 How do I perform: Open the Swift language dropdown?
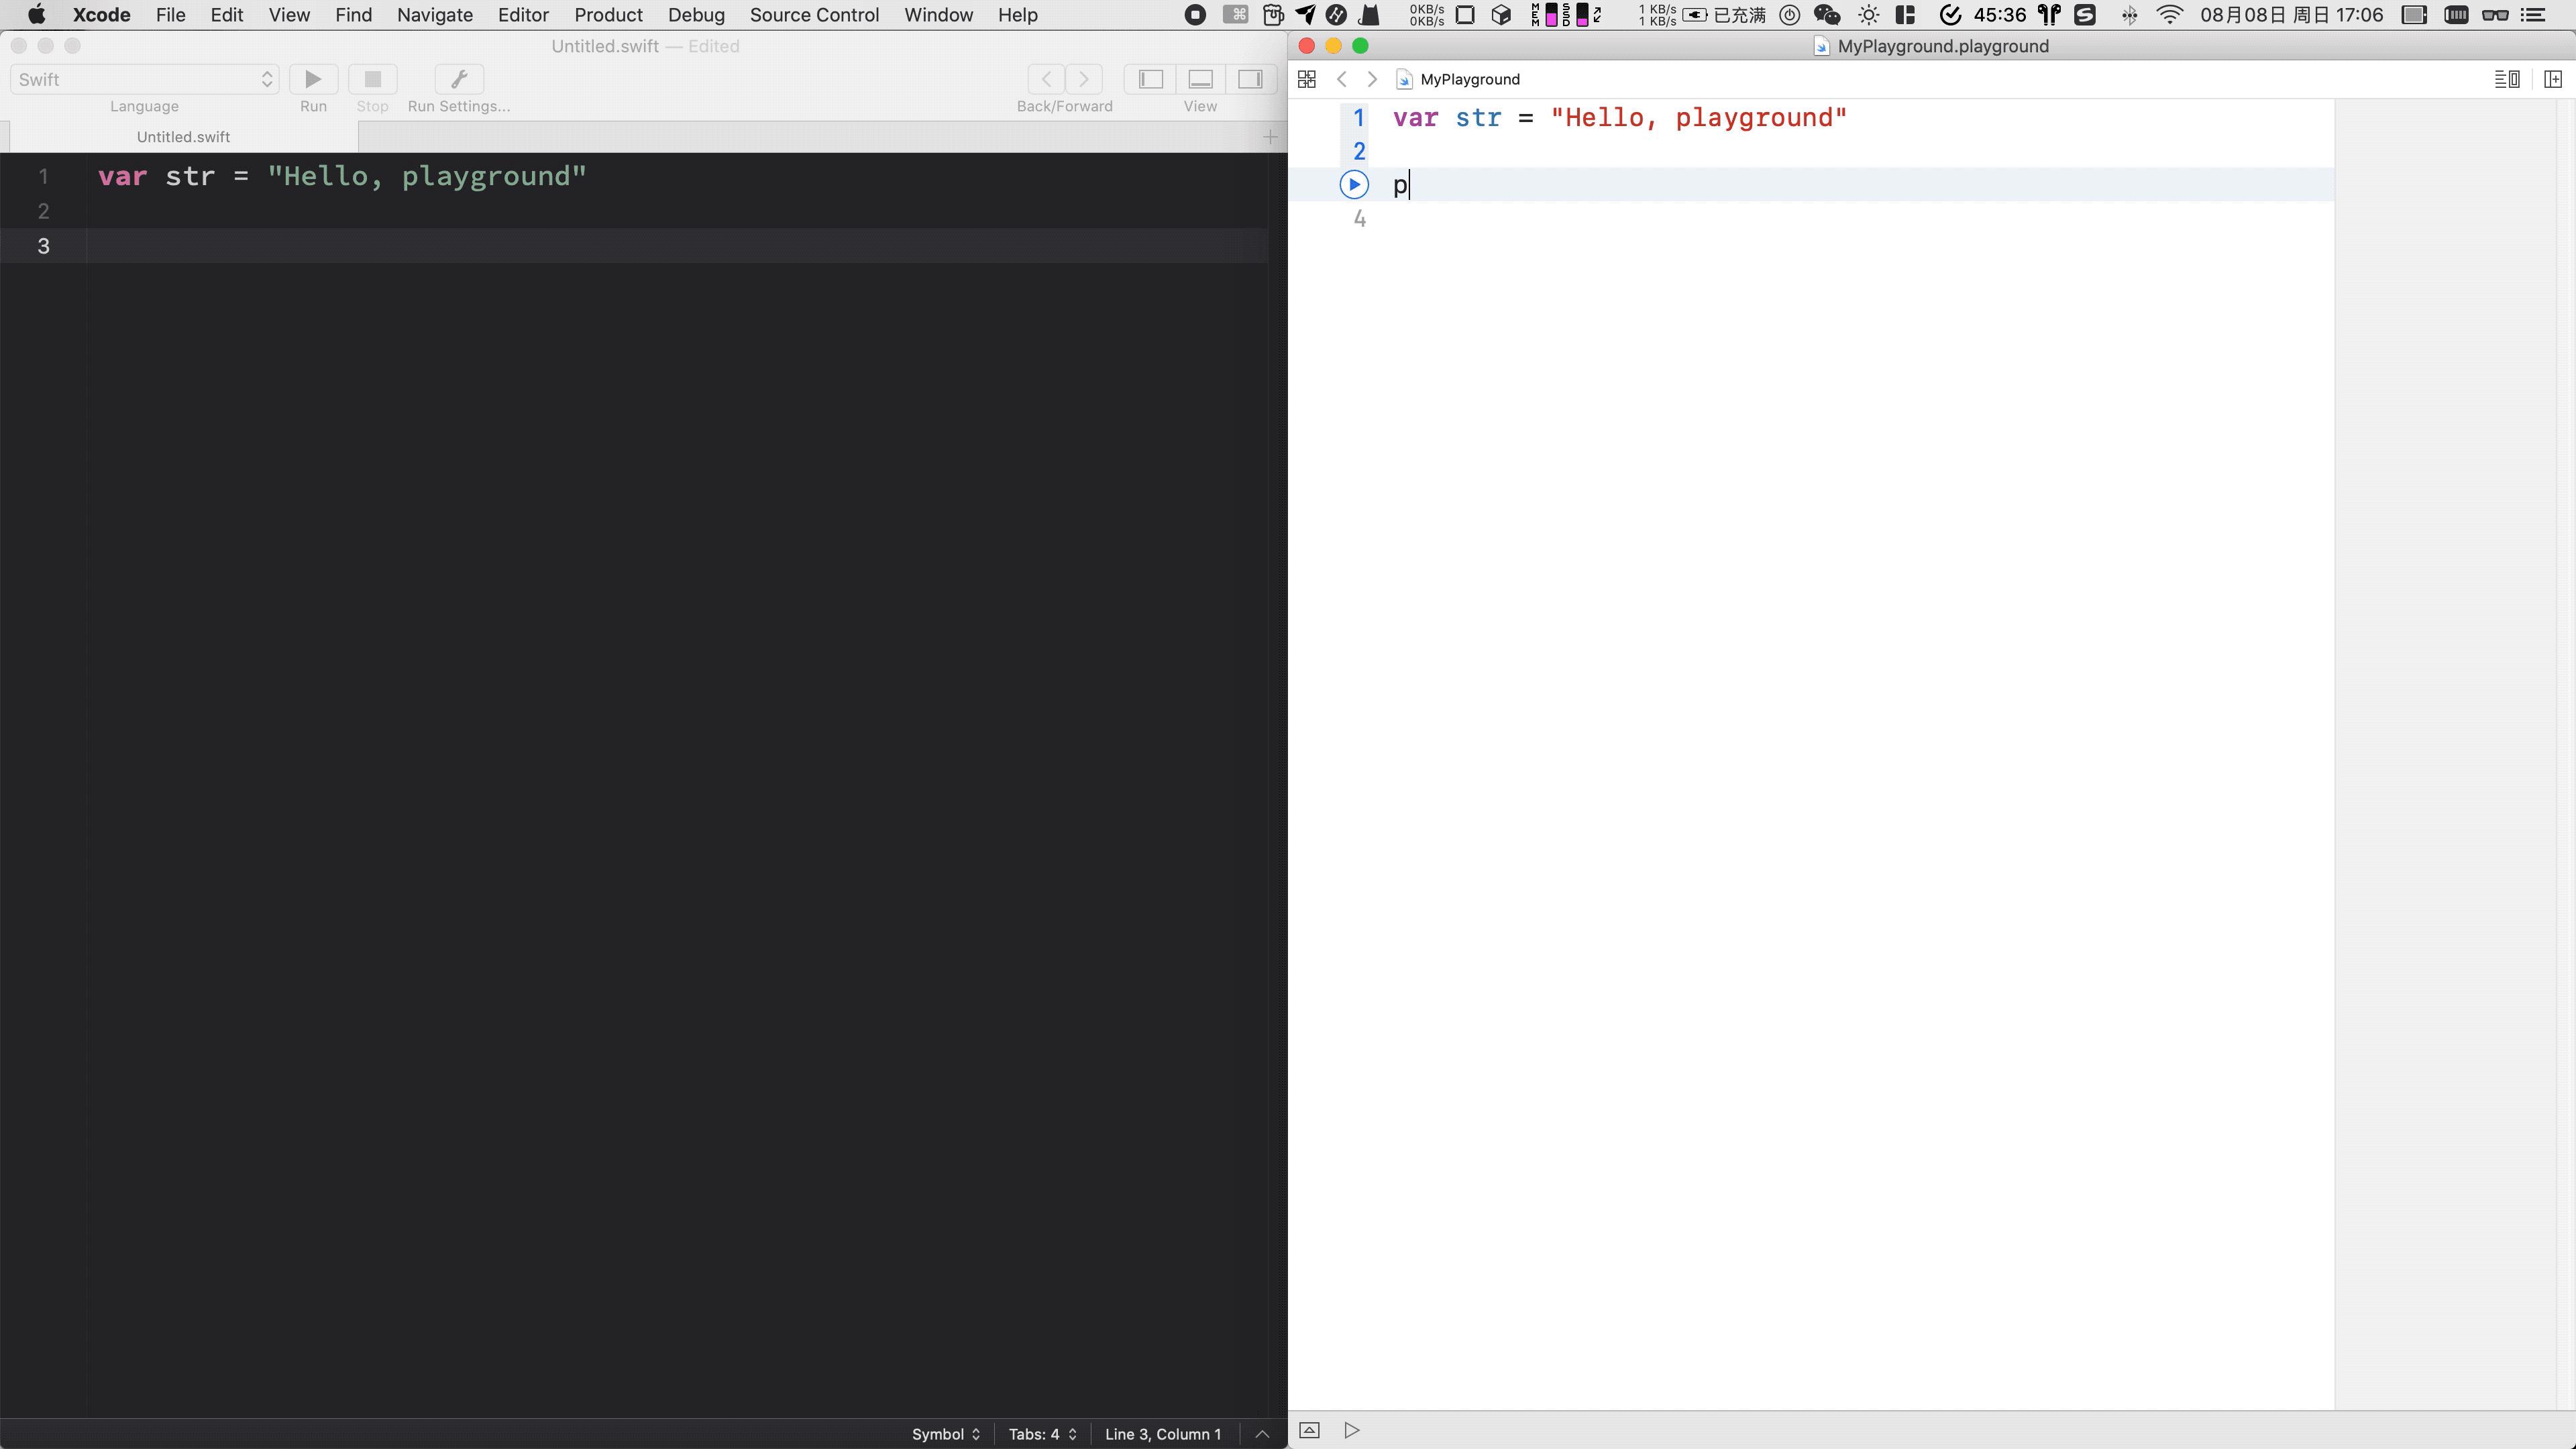point(144,79)
